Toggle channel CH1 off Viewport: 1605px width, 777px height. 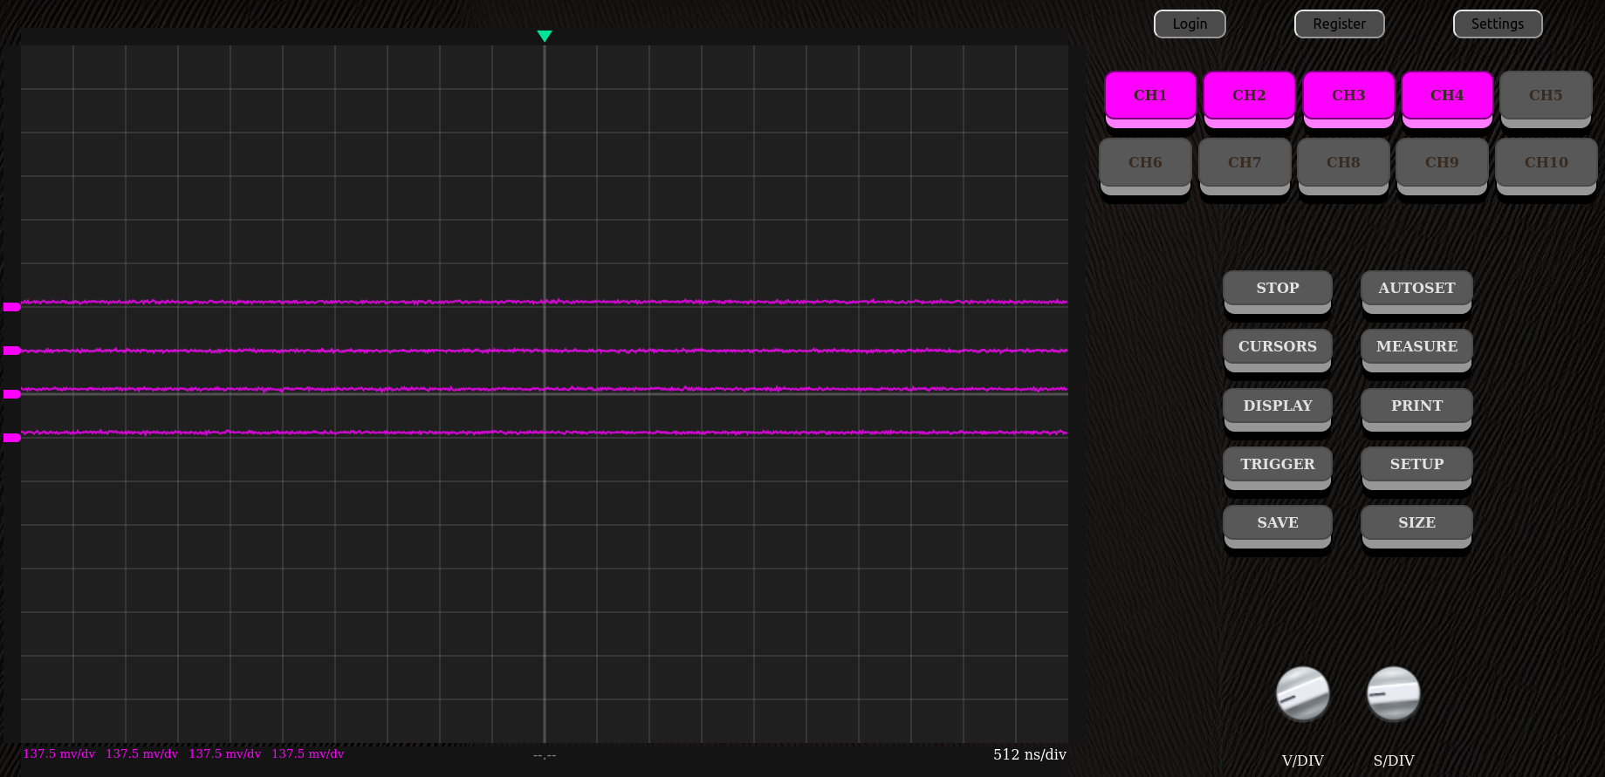[x=1150, y=96]
